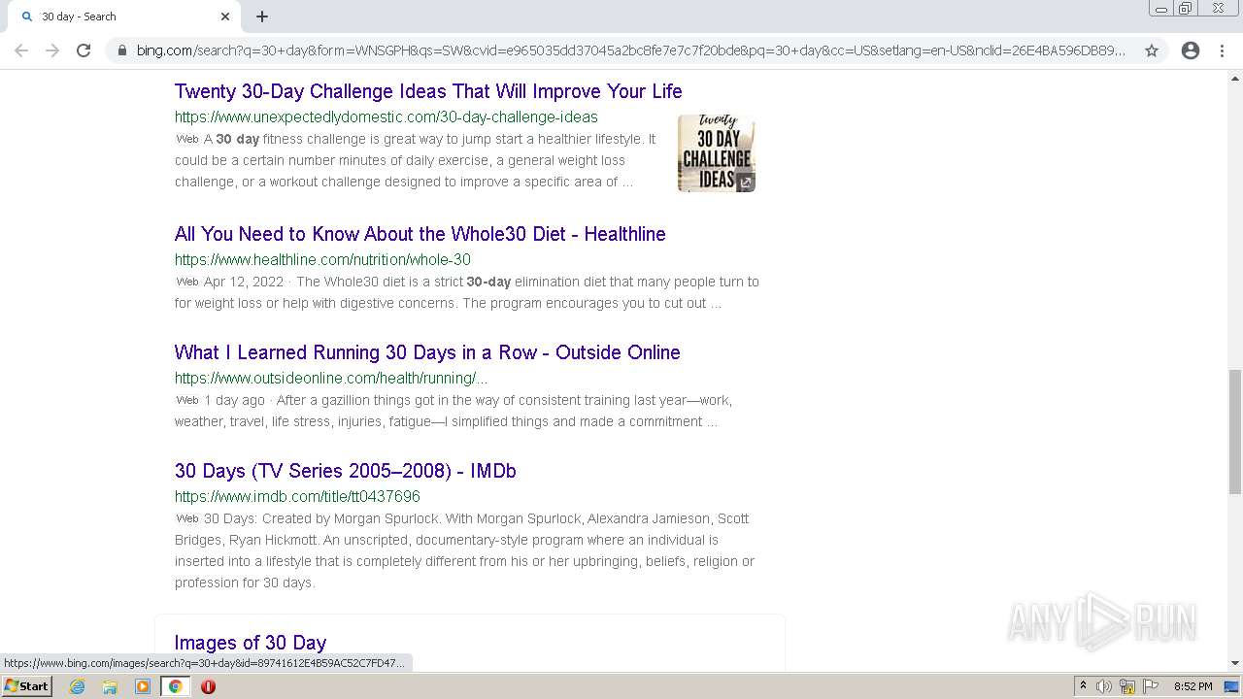Click the 'Apr 12, 2022' date text

tap(244, 282)
